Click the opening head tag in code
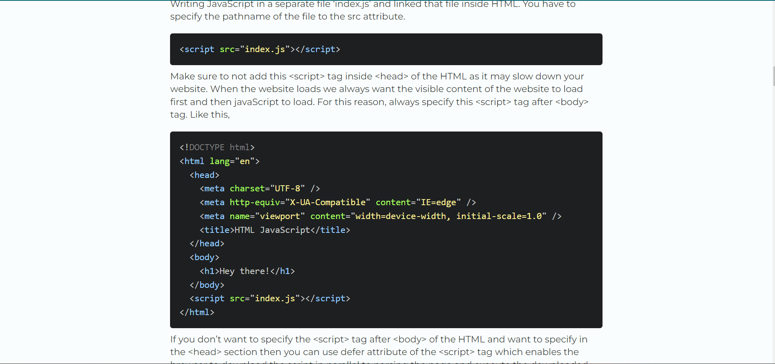This screenshot has height=364, width=775. [204, 175]
